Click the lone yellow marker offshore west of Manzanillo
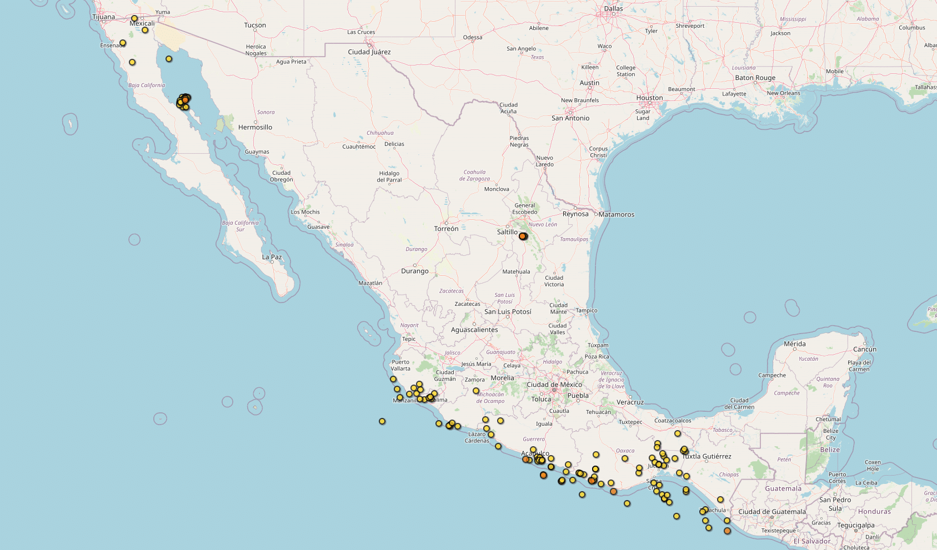 point(382,421)
